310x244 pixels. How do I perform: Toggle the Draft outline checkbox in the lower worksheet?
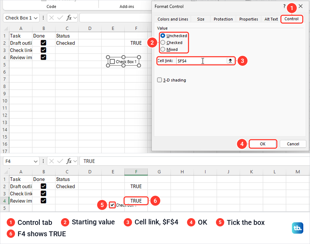[x=43, y=186]
